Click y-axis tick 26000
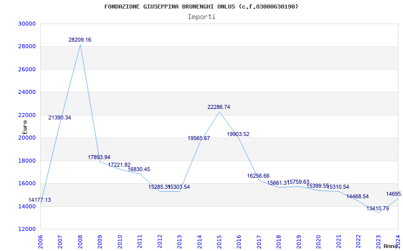 [x=27, y=69]
